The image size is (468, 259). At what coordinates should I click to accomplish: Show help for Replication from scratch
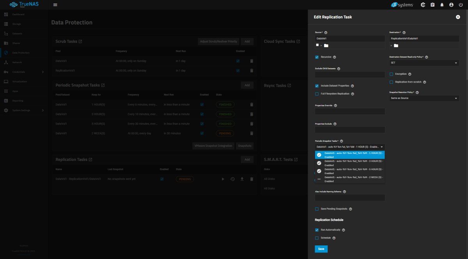(x=424, y=82)
